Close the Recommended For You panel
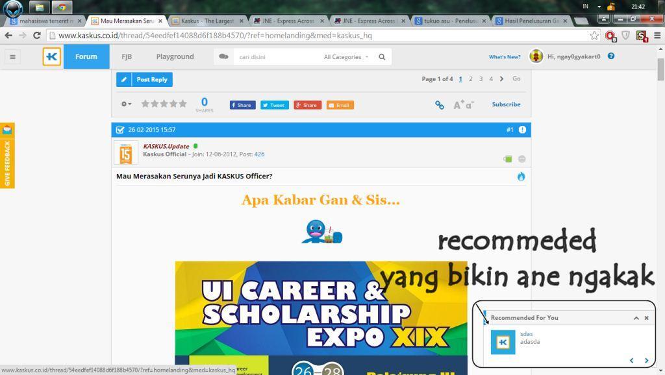This screenshot has height=375, width=665. [646, 318]
